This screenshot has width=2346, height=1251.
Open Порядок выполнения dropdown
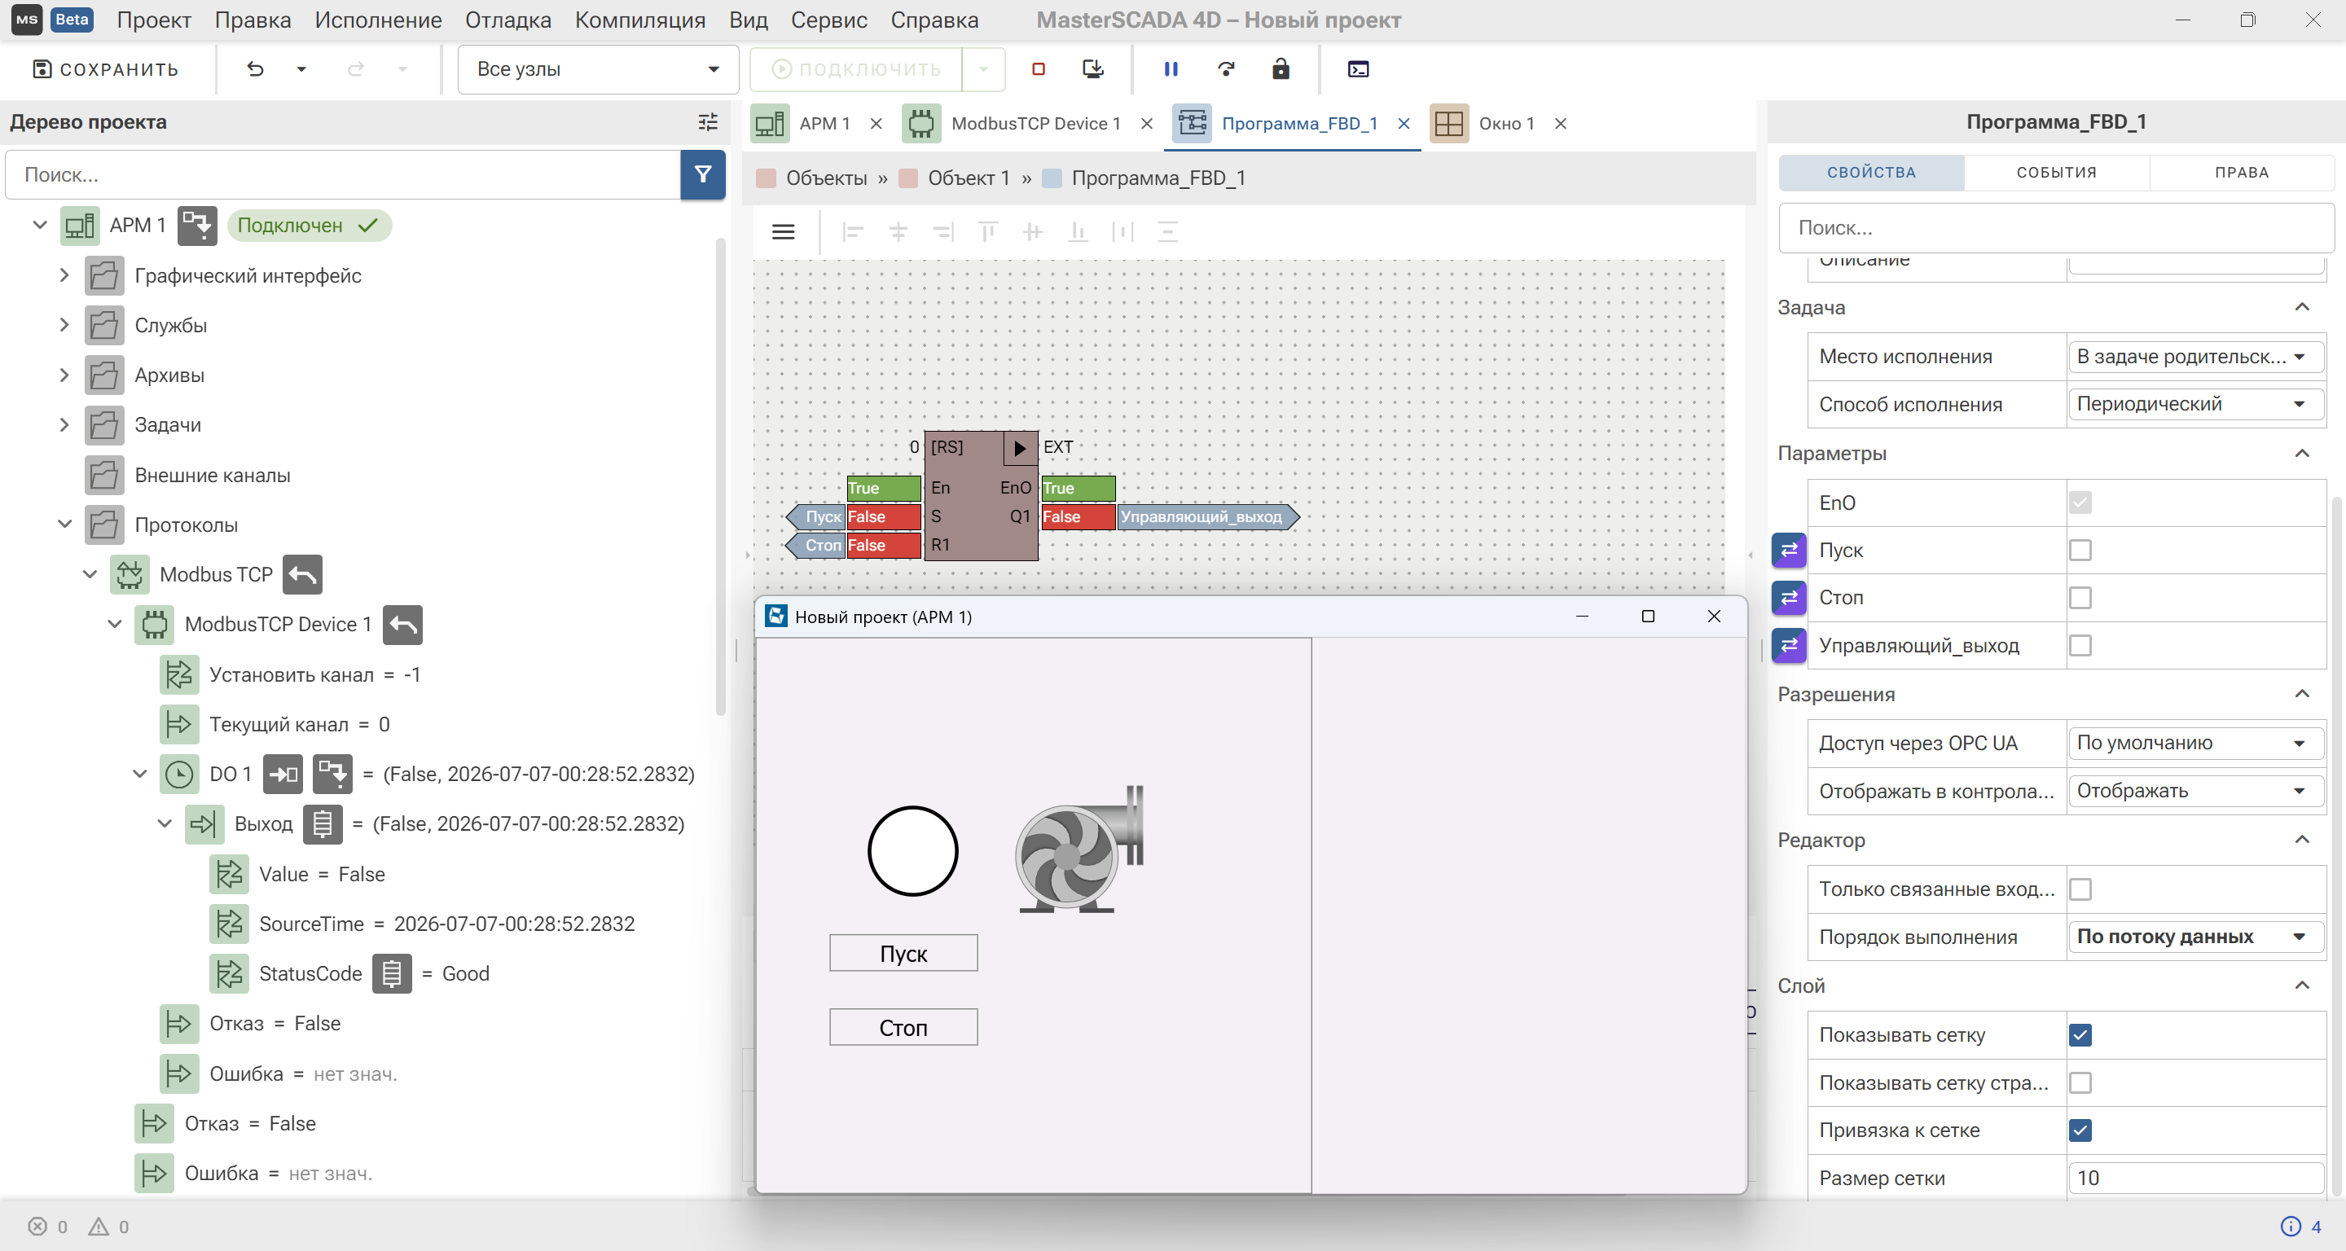(2194, 937)
